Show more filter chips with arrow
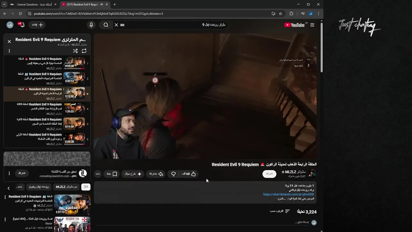Image resolution: width=412 pixels, height=232 pixels. point(9,188)
